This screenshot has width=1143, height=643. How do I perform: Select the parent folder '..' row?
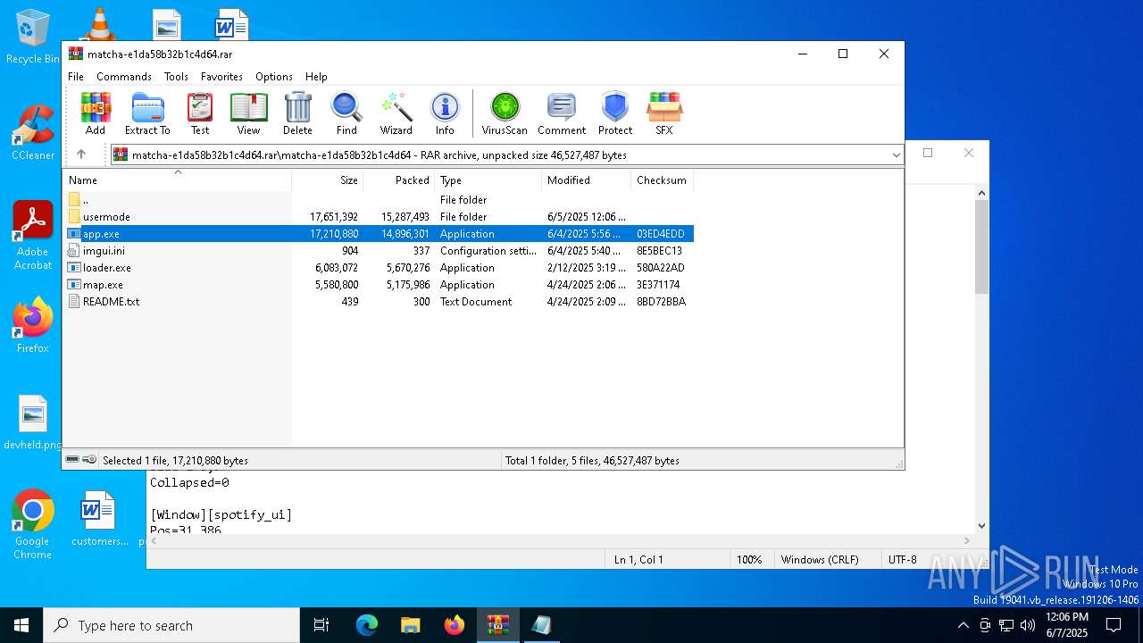(379, 200)
